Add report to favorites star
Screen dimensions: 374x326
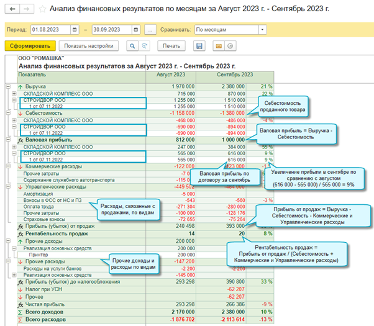(x=42, y=9)
